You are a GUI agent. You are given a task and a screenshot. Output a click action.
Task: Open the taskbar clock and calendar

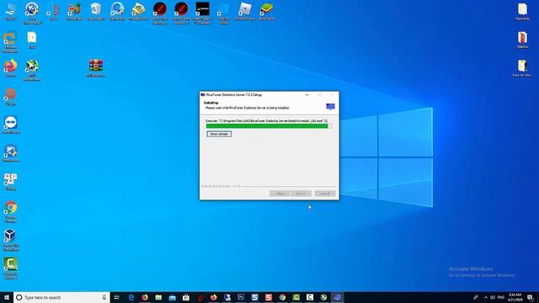pos(515,297)
